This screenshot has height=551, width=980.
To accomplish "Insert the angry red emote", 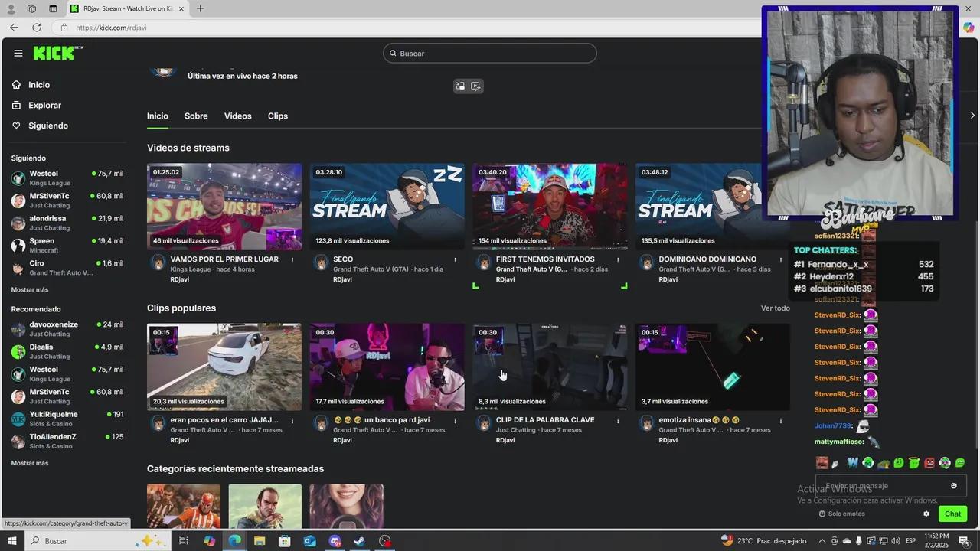I will click(x=929, y=463).
